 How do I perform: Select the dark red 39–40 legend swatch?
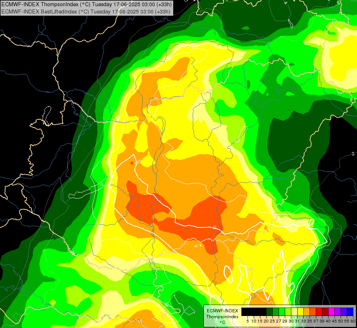pyautogui.click(x=326, y=312)
